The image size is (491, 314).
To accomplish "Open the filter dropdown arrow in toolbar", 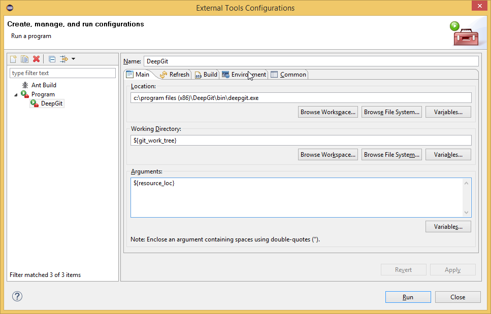I will point(74,59).
